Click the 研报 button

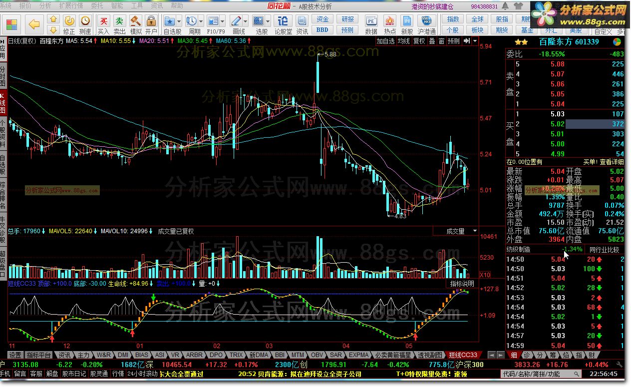coord(347,19)
